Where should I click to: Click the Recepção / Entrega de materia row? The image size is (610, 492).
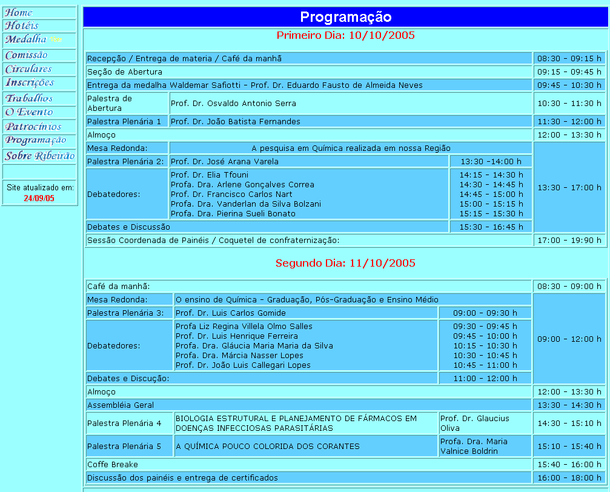pos(309,58)
